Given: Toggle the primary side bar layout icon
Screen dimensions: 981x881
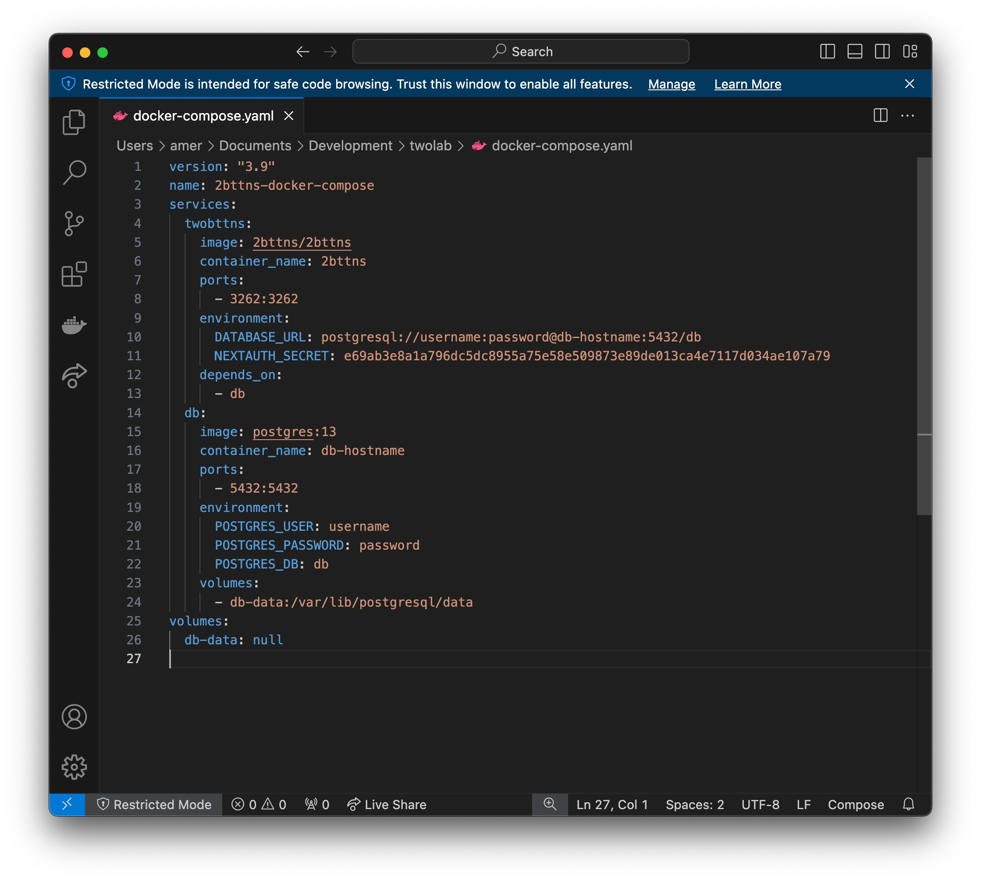Looking at the screenshot, I should pos(827,51).
